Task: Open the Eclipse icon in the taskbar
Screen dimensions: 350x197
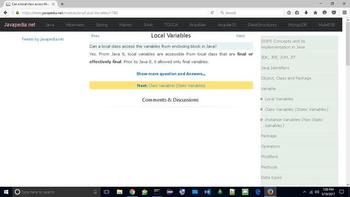Action: [x=170, y=192]
